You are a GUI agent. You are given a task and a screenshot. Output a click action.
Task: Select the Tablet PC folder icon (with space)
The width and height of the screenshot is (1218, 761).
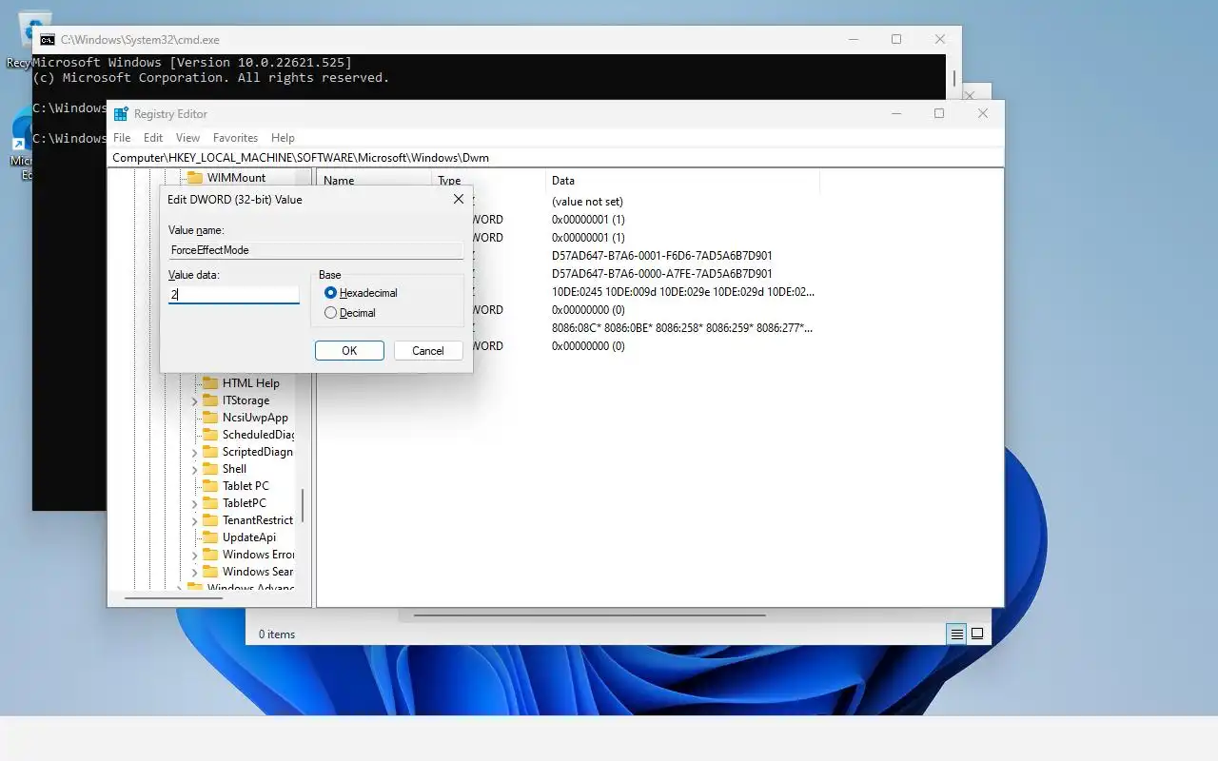click(209, 486)
